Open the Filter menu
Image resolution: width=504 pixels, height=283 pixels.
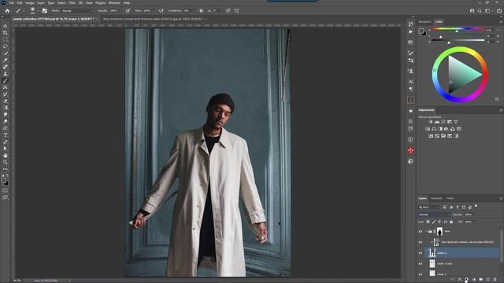click(72, 2)
